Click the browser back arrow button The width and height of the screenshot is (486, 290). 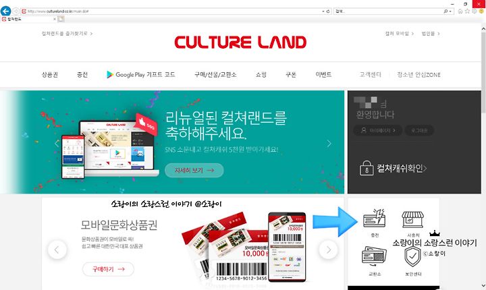[x=5, y=11]
